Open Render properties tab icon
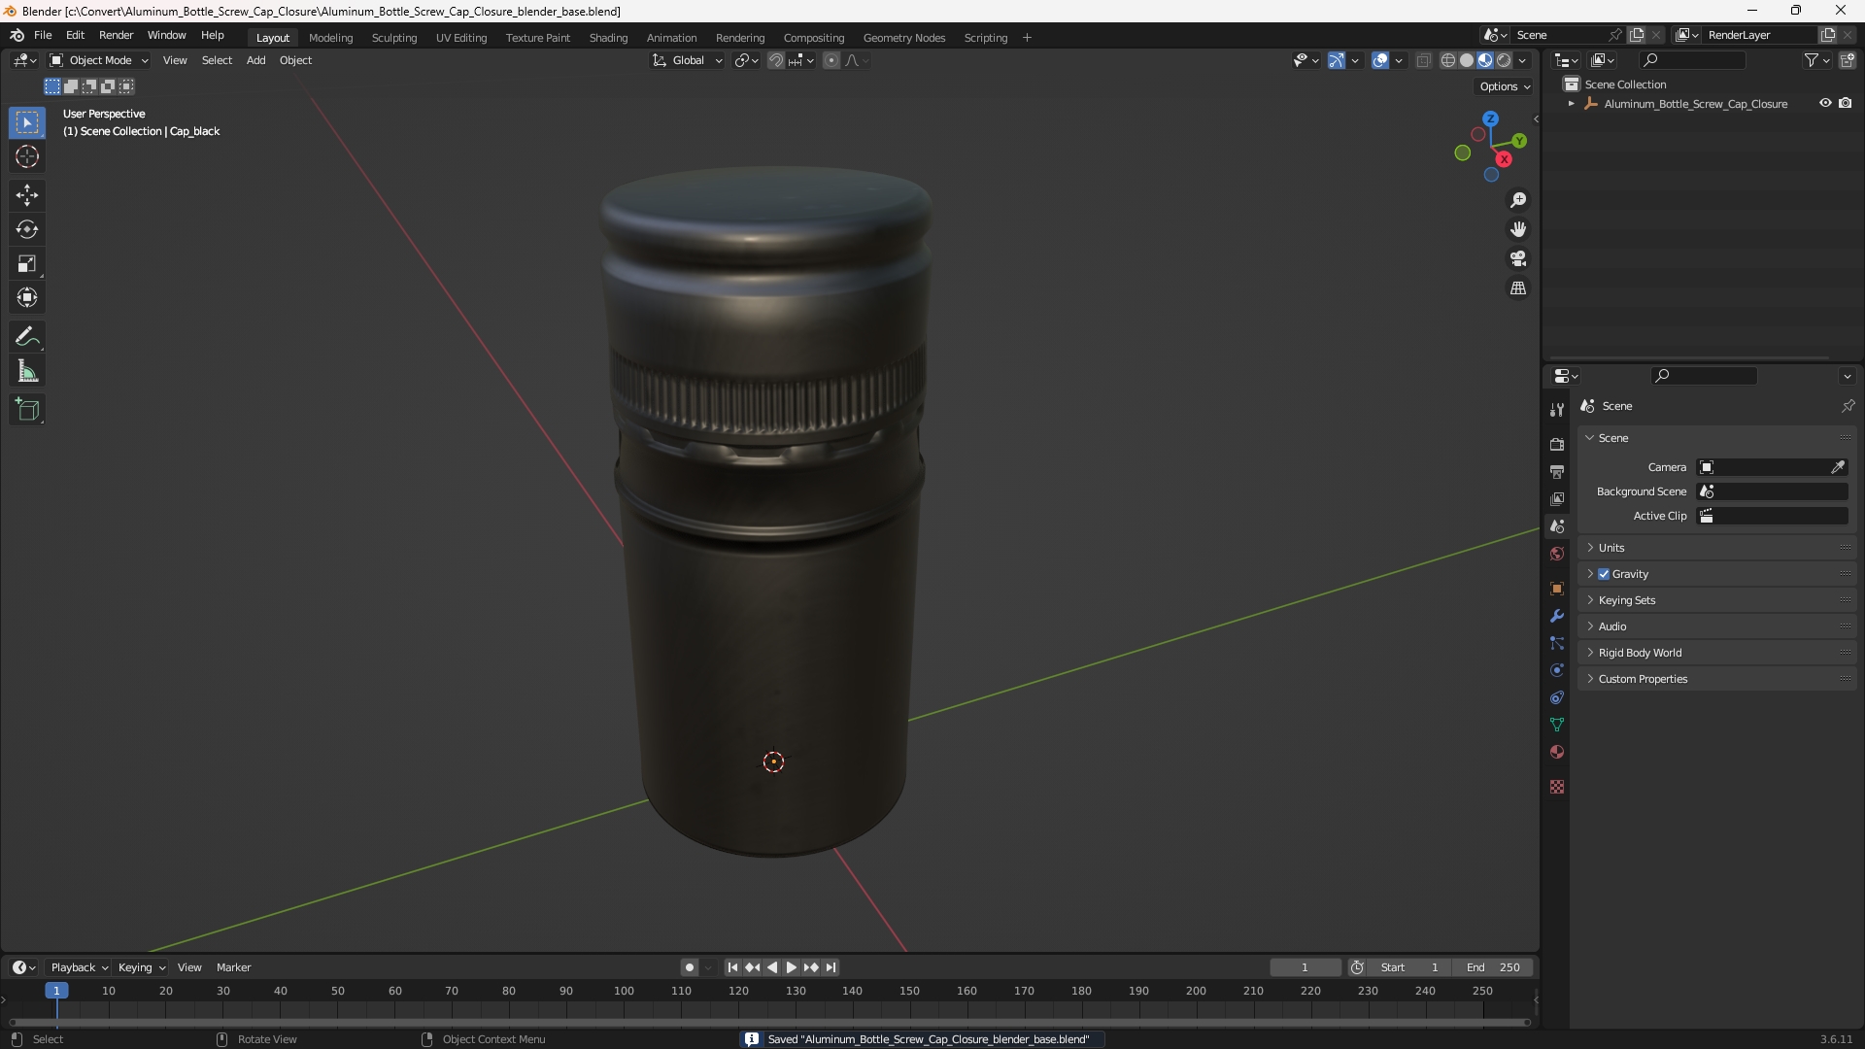The width and height of the screenshot is (1865, 1049). click(1557, 444)
